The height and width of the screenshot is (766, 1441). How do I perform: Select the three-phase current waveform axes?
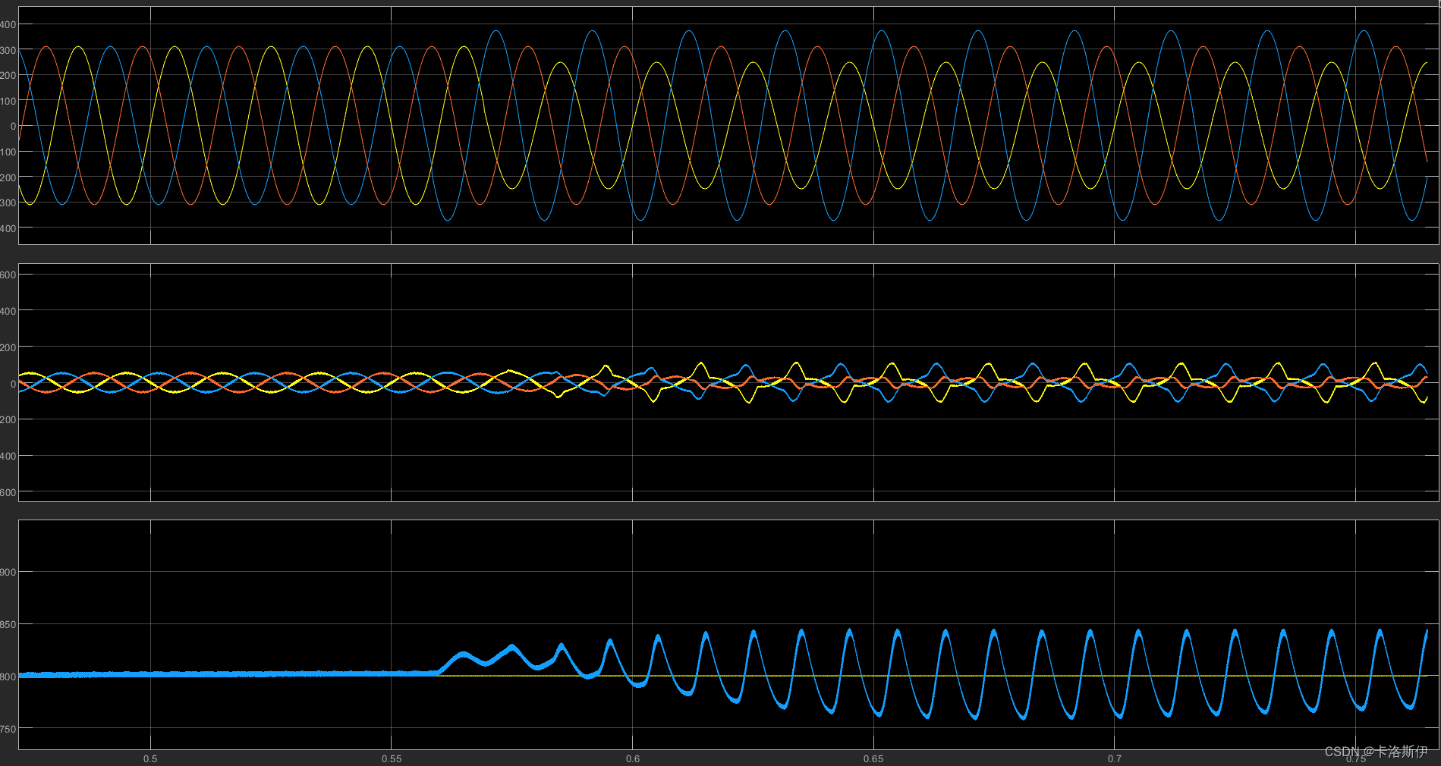click(728, 382)
